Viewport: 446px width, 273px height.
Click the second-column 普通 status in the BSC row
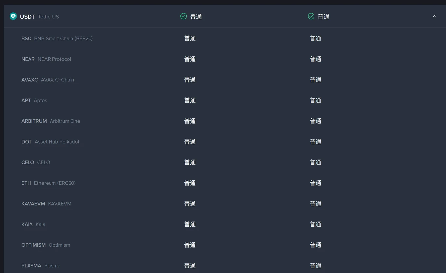315,38
